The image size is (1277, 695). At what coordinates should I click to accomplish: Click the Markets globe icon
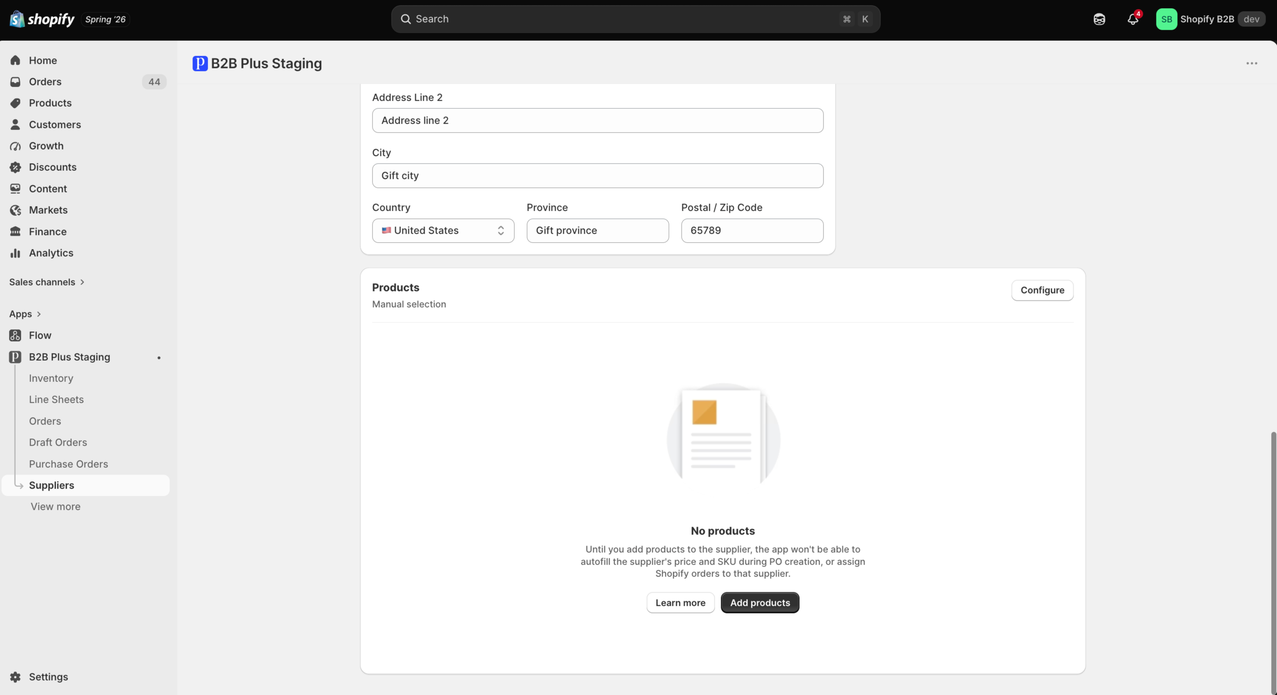[x=15, y=210]
